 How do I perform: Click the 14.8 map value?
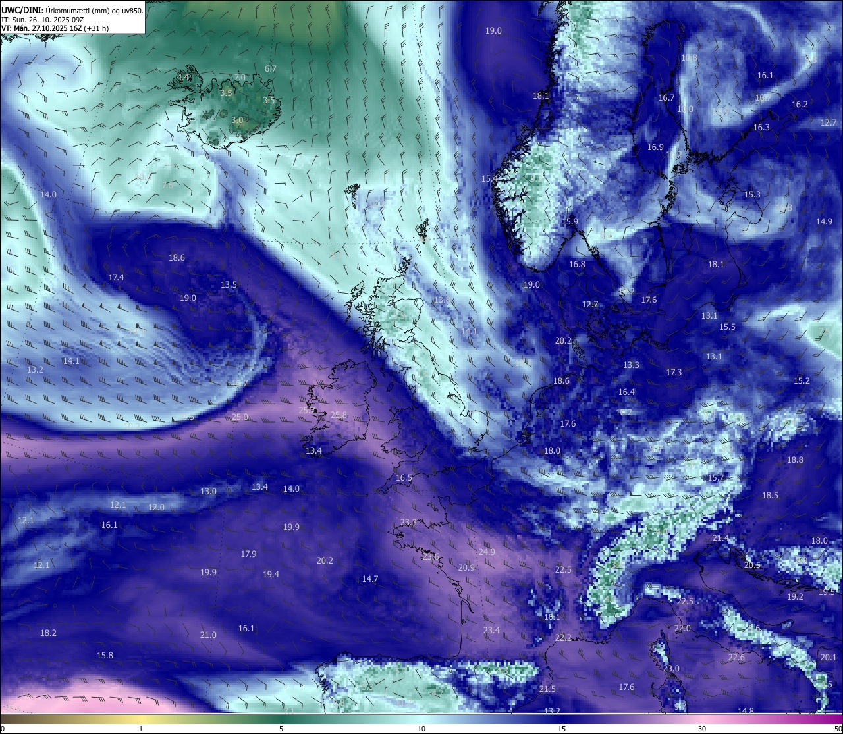tap(746, 710)
